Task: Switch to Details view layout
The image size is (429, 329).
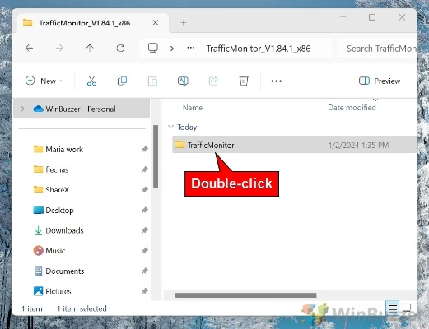Action: [393, 308]
